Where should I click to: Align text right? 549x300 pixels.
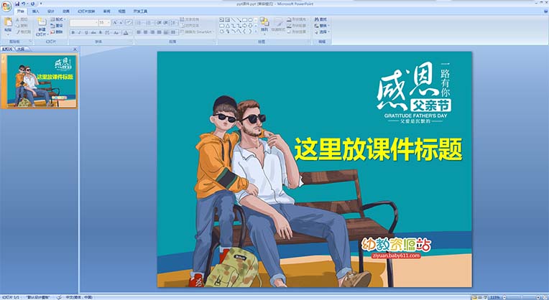click(x=152, y=32)
